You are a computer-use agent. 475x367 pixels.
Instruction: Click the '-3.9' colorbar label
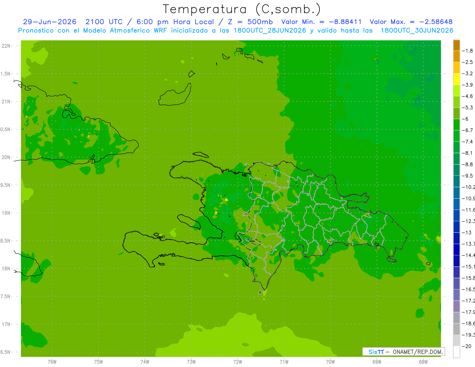tap(467, 85)
